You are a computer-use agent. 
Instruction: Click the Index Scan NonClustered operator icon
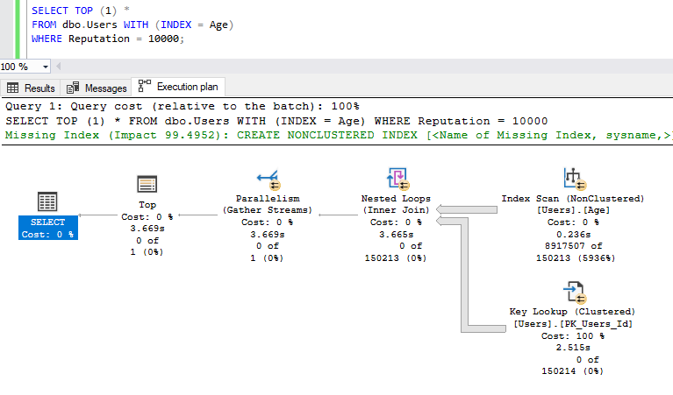coord(573,179)
